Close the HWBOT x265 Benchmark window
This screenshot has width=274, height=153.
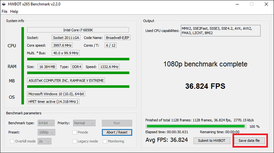pos(266,4)
